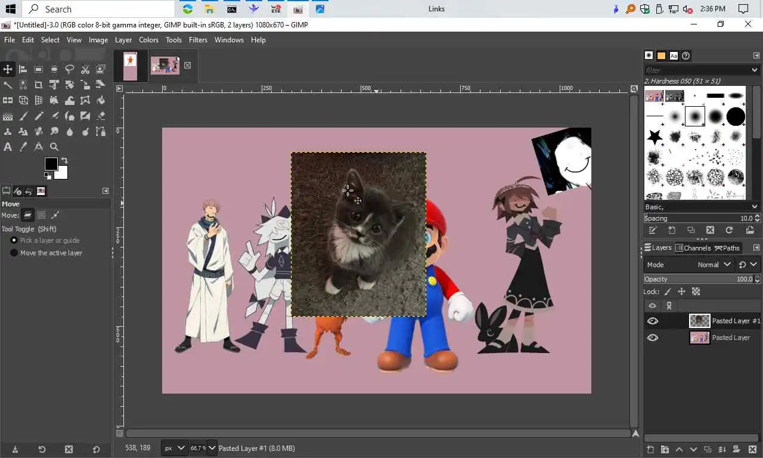This screenshot has width=763, height=458.
Task: Swap foreground and background colors arrow
Action: 64,160
